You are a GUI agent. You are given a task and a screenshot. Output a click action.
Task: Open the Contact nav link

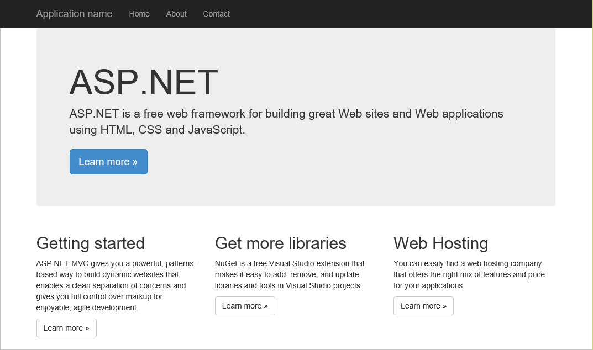click(x=216, y=14)
